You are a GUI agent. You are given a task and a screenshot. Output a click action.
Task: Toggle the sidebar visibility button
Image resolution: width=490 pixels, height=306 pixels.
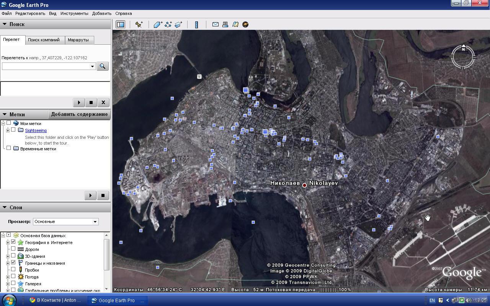tap(121, 24)
